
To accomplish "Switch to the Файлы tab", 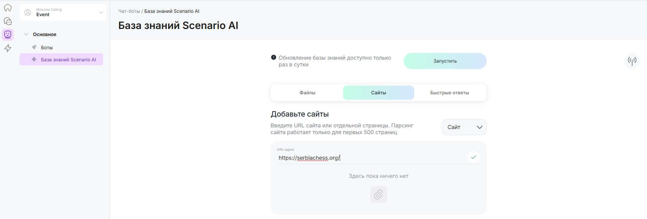I will click(x=307, y=93).
